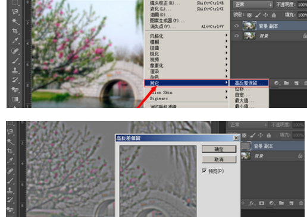Click the add layer mask icon in the High Pass dialog screenshot
Image resolution: width=307 pixels, height=217 pixels.
262,203
